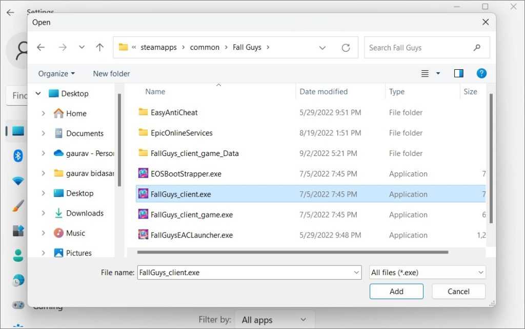
Task: Expand Downloads tree node
Action: (43, 213)
